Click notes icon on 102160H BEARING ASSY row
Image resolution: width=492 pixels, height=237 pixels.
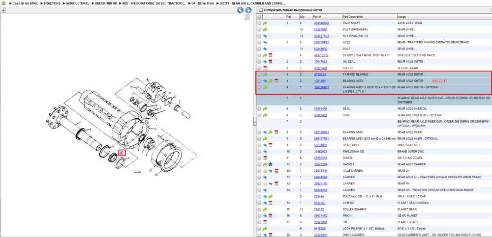point(276,81)
